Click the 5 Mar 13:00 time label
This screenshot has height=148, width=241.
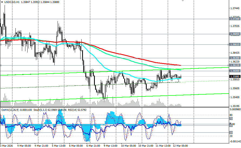(x=59, y=146)
